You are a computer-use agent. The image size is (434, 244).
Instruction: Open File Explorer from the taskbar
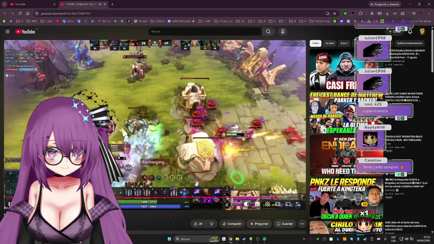point(237,239)
